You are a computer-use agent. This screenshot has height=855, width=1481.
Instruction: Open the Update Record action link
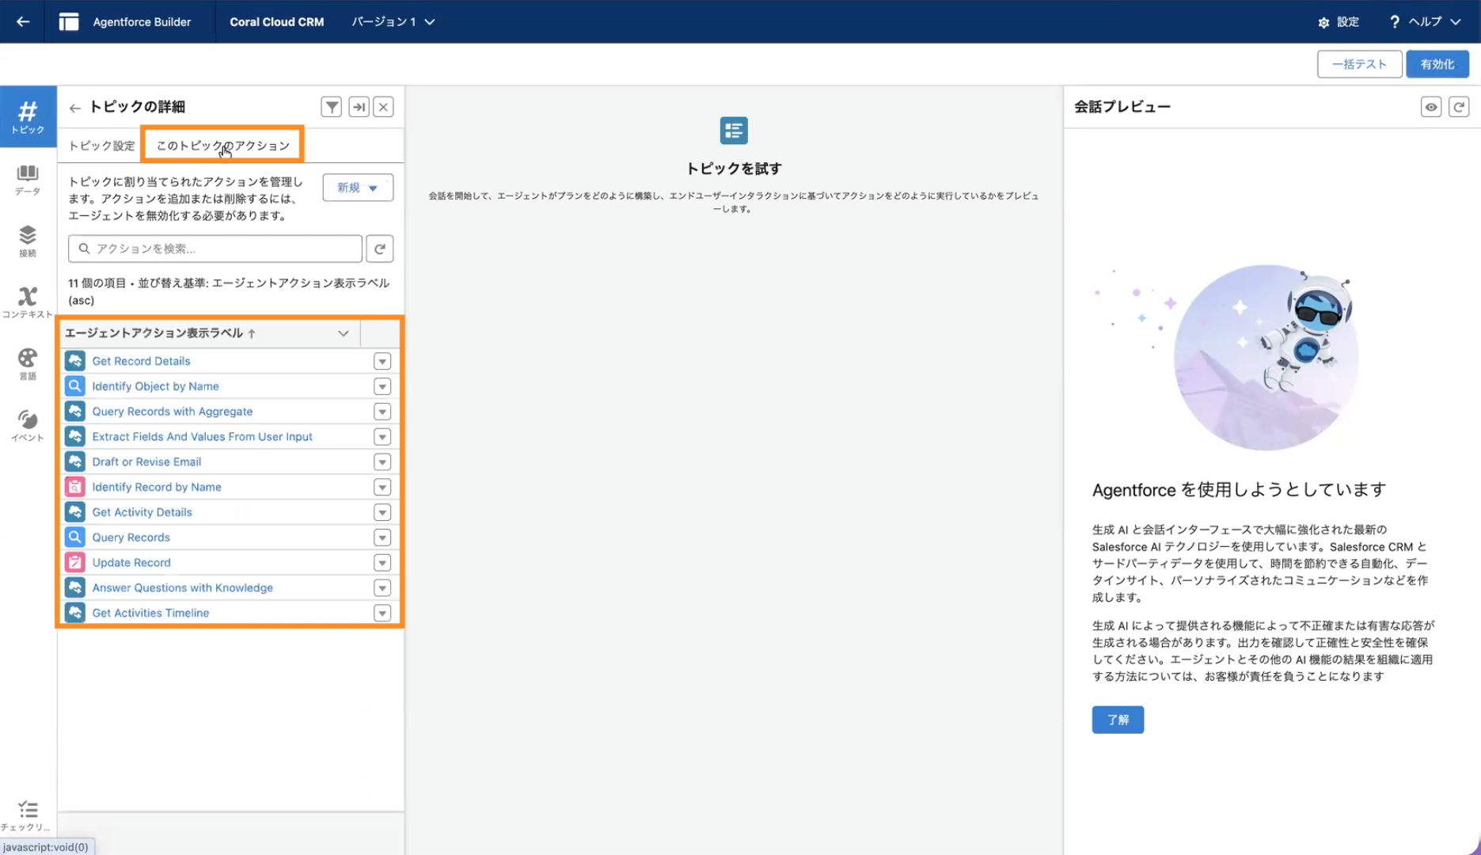(131, 563)
